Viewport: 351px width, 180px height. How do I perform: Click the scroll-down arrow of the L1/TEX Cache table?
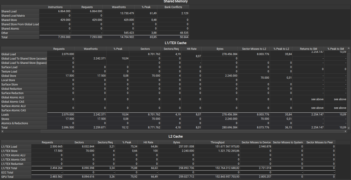point(349,128)
